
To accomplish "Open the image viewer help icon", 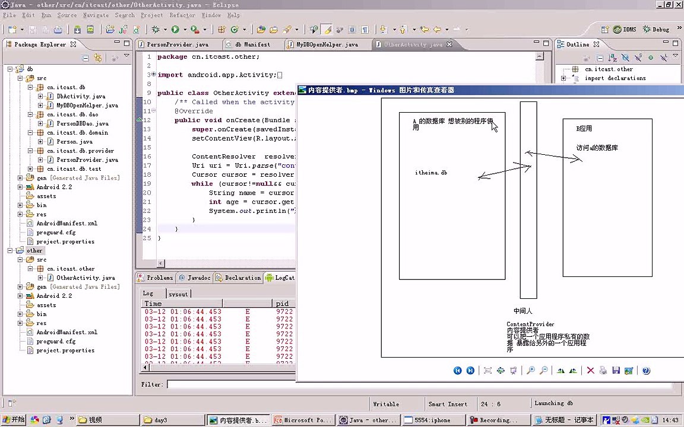I will [646, 371].
